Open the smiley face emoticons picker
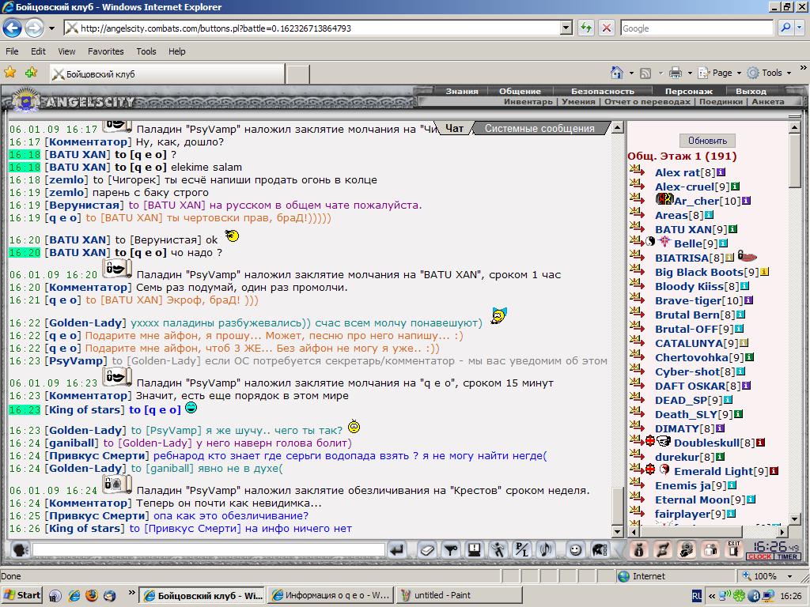This screenshot has height=607, width=810. pyautogui.click(x=576, y=550)
